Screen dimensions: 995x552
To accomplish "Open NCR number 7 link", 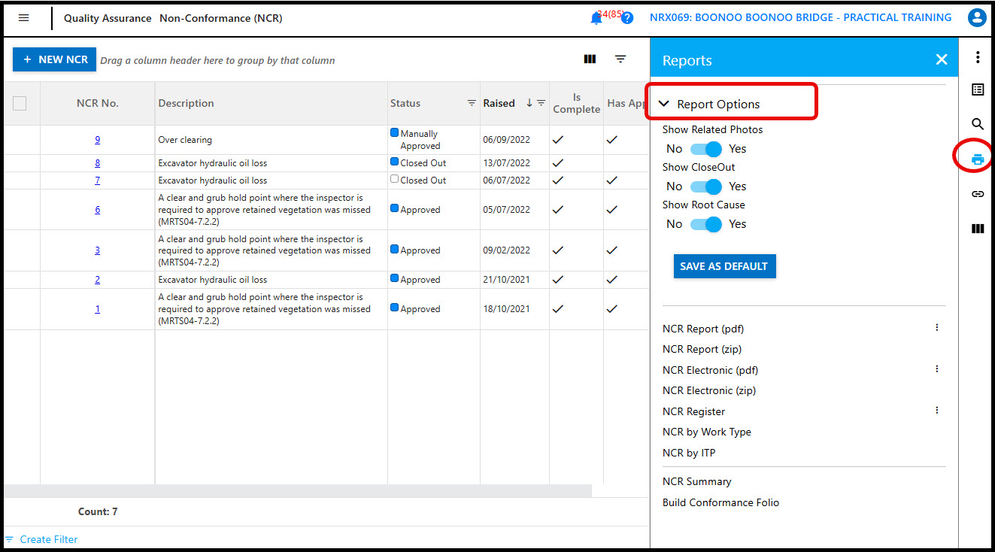I will click(97, 180).
